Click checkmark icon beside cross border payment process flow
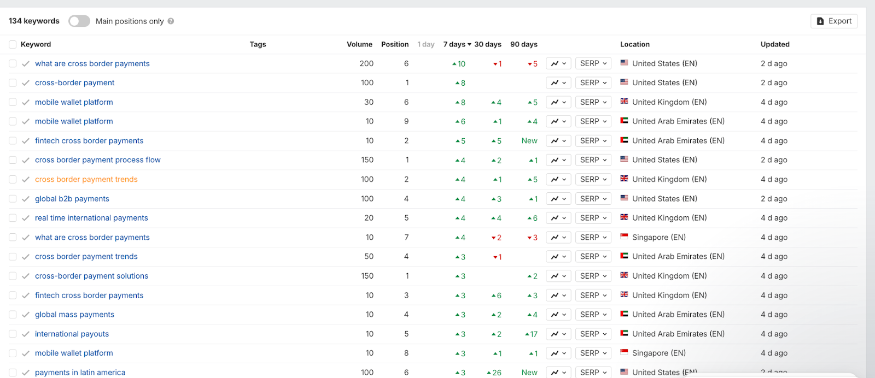This screenshot has height=378, width=875. [x=26, y=160]
